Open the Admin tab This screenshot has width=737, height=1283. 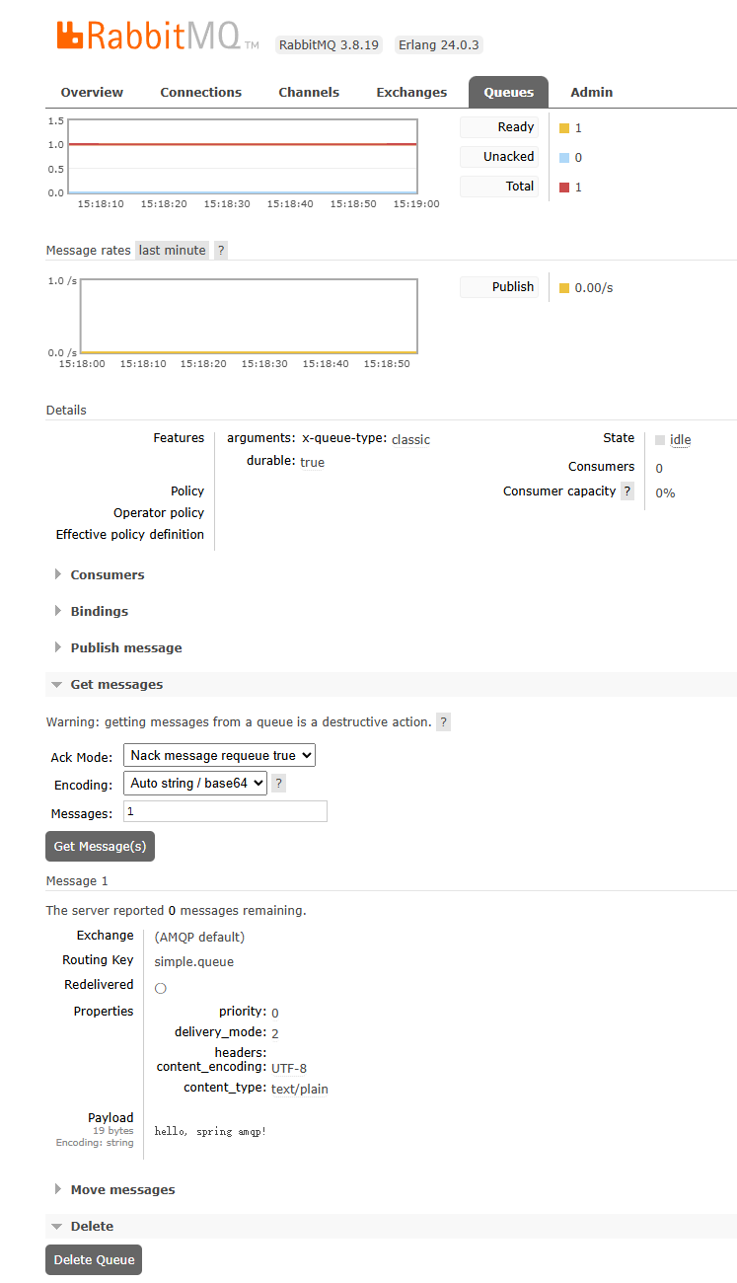pyautogui.click(x=592, y=92)
